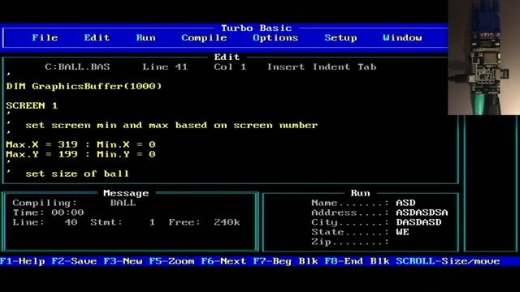Open the Edit menu
The height and width of the screenshot is (292, 520).
[x=97, y=38]
